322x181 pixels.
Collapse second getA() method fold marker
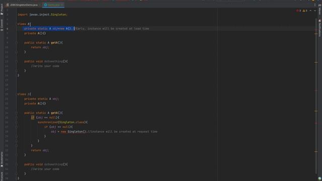pos(17,113)
